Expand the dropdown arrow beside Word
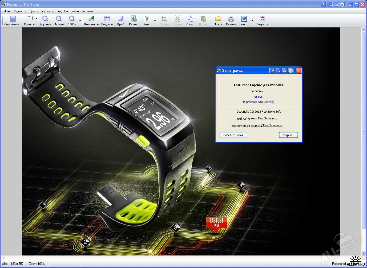Image resolution: width=367 pixels, height=268 pixels. (252, 21)
